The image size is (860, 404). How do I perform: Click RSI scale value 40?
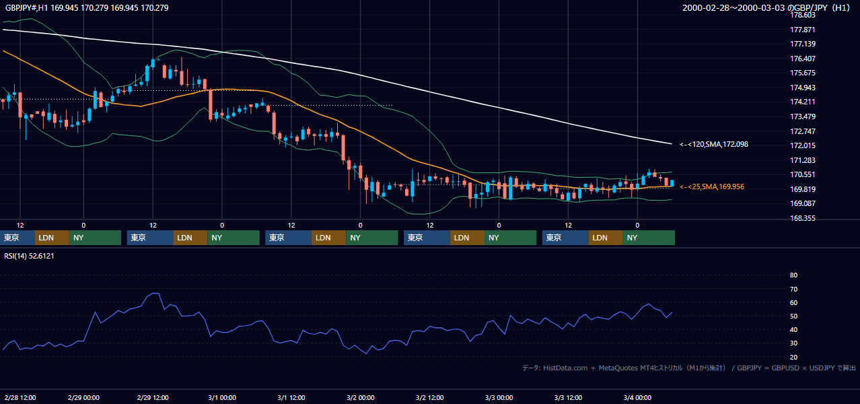pos(793,329)
